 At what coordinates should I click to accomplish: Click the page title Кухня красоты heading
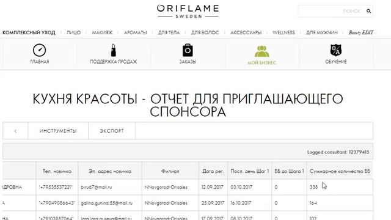(188, 105)
